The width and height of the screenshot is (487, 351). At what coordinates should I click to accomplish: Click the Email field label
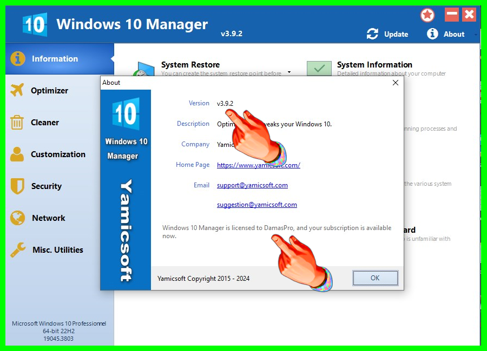pos(202,185)
